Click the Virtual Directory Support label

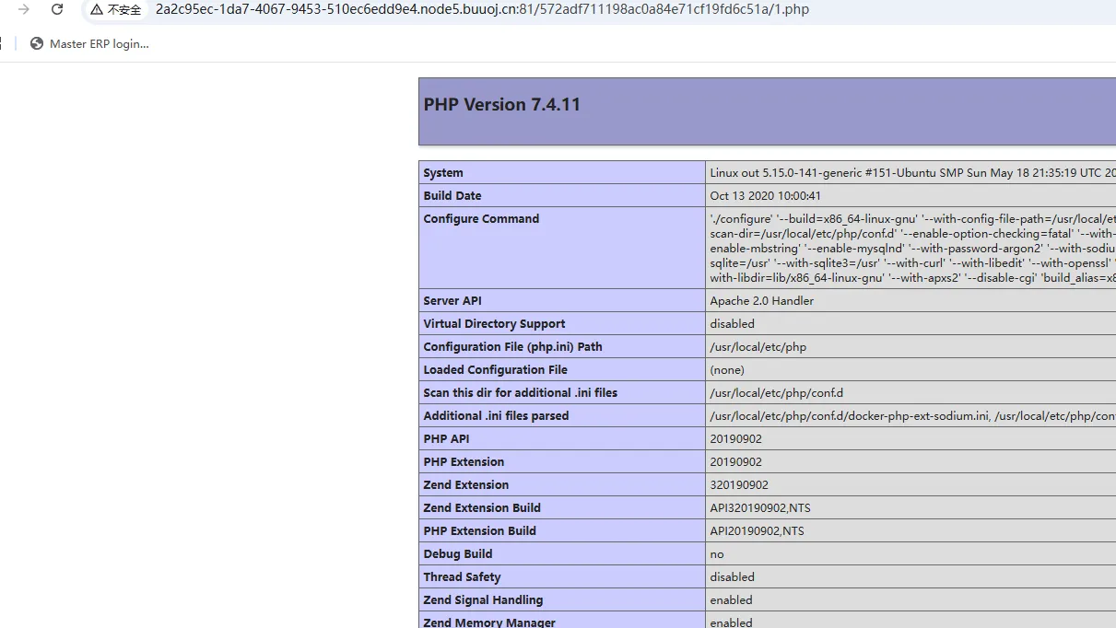[494, 324]
